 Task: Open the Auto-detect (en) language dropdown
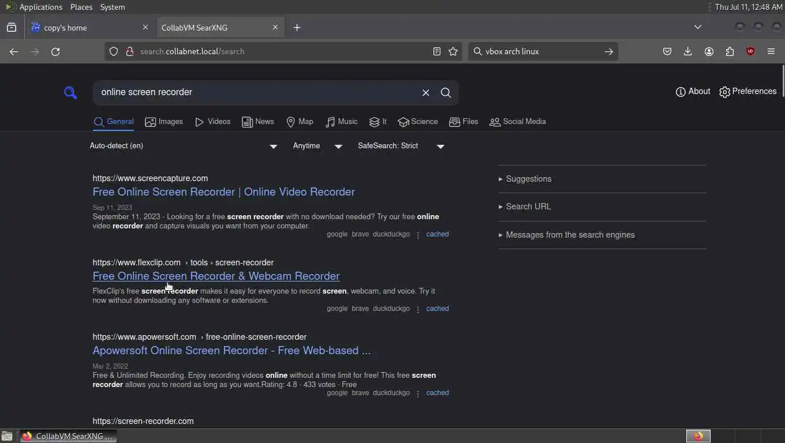pyautogui.click(x=184, y=146)
